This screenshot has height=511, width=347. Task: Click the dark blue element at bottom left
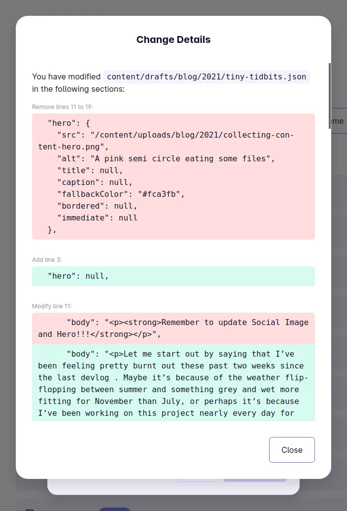[x=114, y=509]
